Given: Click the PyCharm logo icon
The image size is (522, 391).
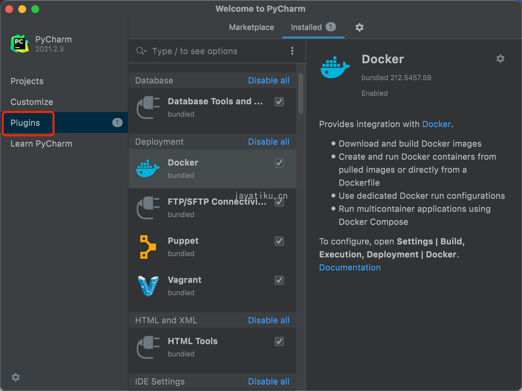Looking at the screenshot, I should 19,44.
